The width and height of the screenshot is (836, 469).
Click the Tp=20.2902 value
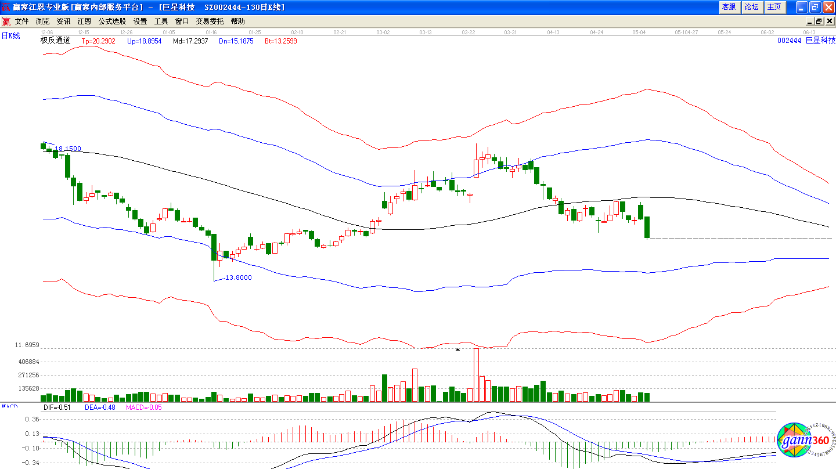tap(98, 42)
